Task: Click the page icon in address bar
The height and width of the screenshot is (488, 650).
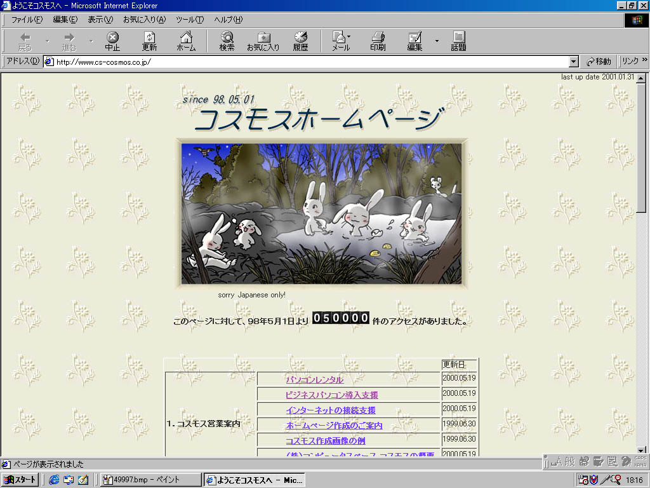Action: click(x=50, y=62)
